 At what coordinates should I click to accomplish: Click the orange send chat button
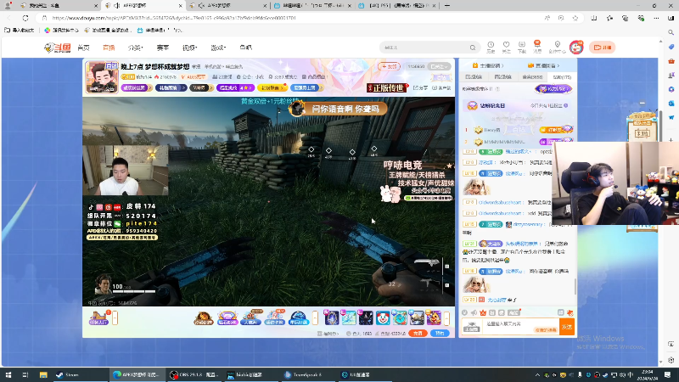point(567,327)
